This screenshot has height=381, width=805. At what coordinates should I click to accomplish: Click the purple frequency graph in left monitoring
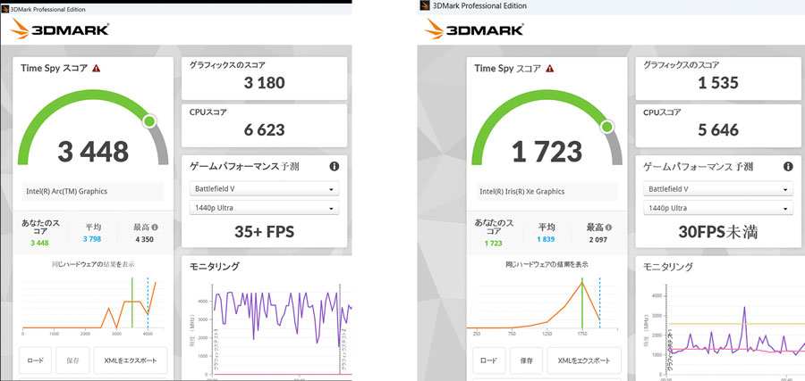click(283, 318)
